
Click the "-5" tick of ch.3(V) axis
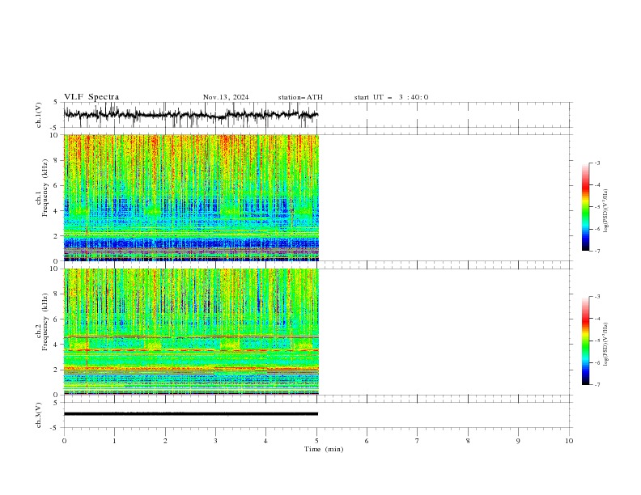(55, 428)
